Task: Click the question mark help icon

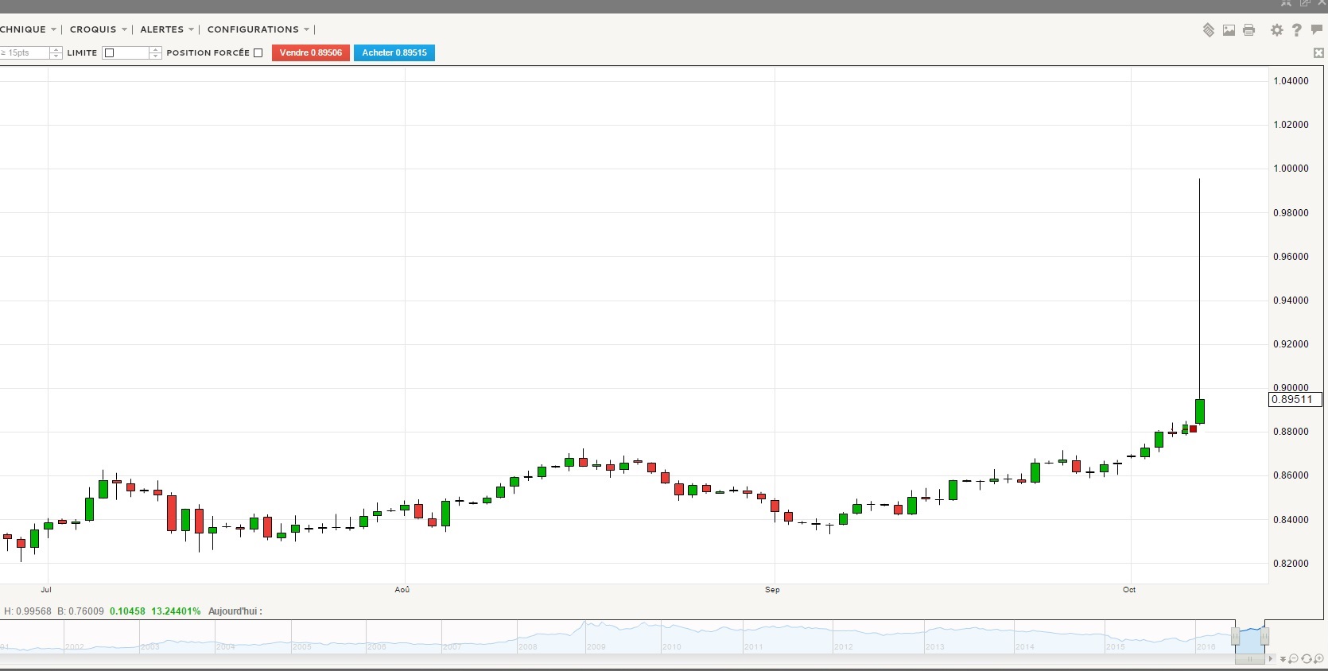Action: point(1296,30)
